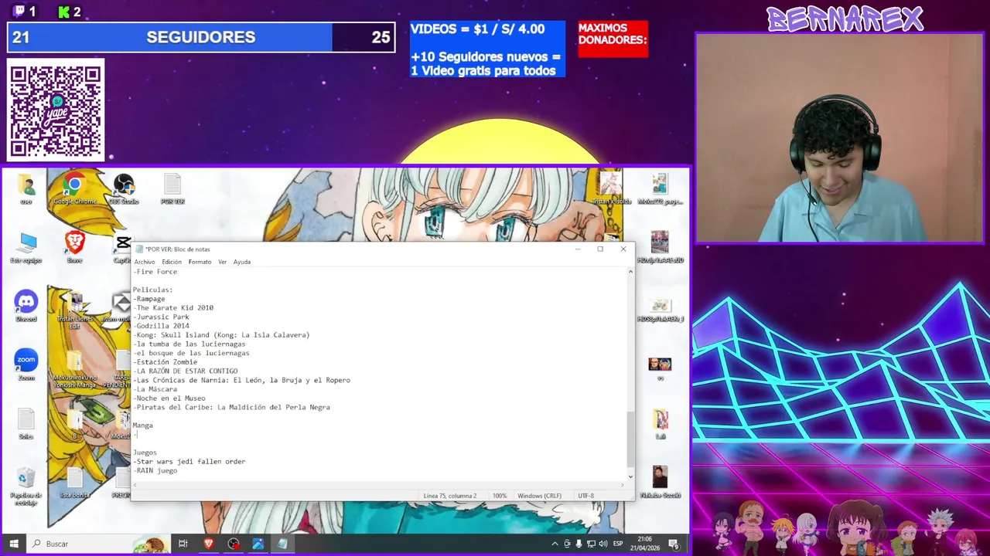990x556 pixels.
Task: Open Brave from the taskbar
Action: coord(208,544)
